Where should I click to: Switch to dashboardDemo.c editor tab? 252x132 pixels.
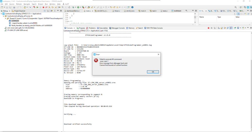pyautogui.click(x=72, y=11)
